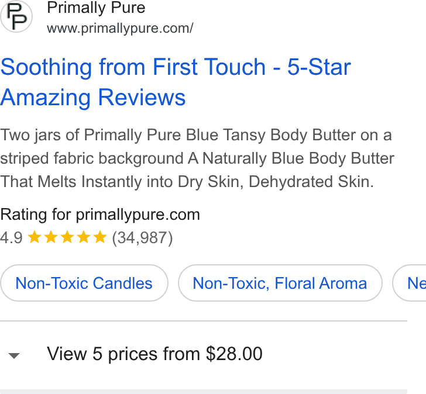Click the last gold star in rating

99,237
